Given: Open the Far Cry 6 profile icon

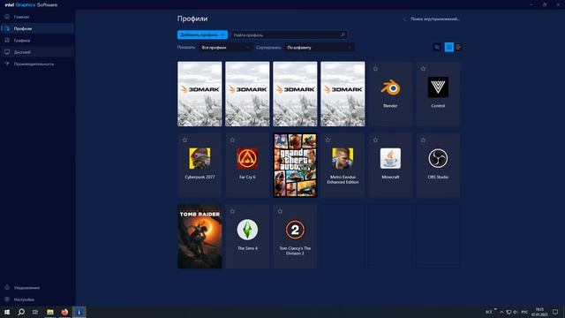Looking at the screenshot, I should tap(247, 158).
